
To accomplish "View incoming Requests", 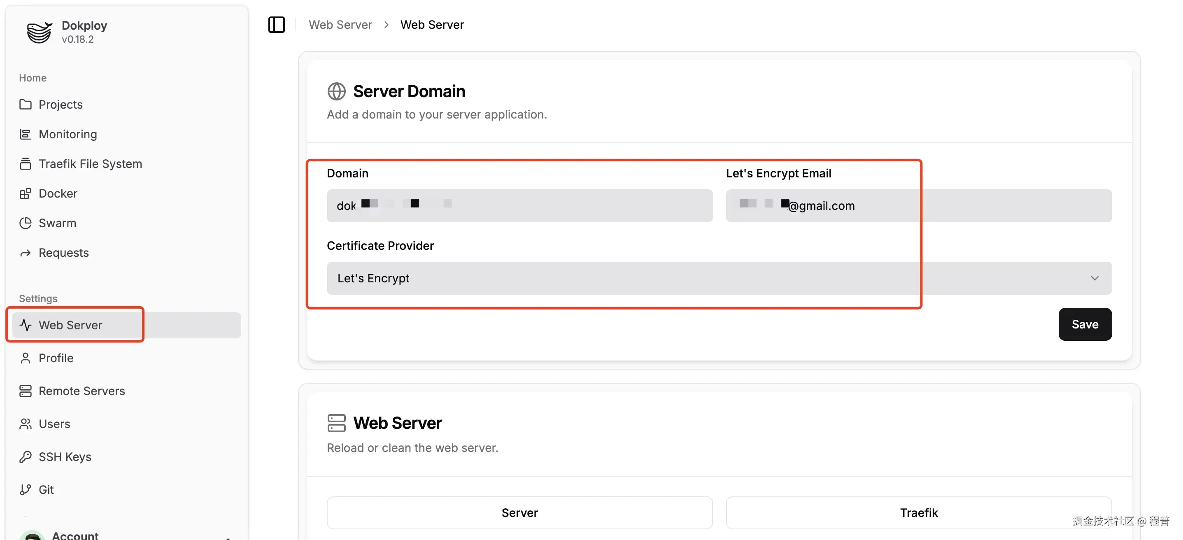I will pyautogui.click(x=63, y=252).
